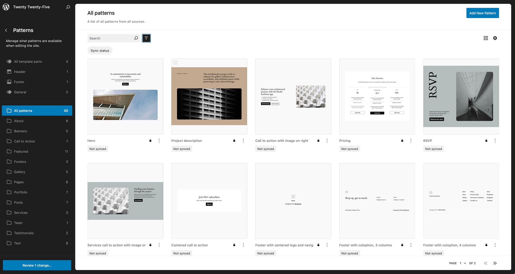Click lock icon on the Pricing pattern
The image size is (515, 274).
(402, 141)
